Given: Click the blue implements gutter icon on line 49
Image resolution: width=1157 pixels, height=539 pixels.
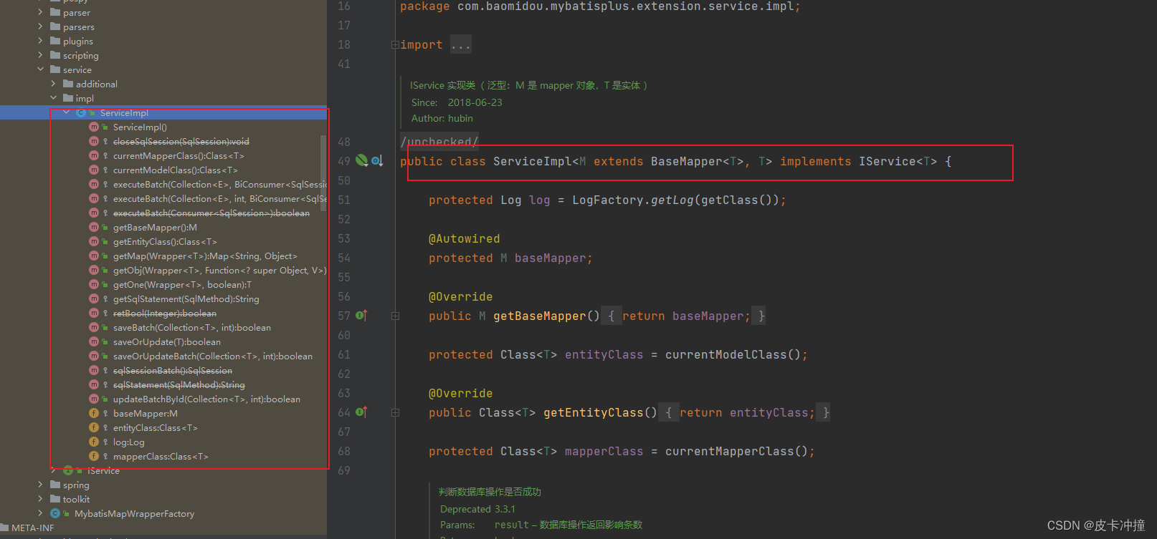Looking at the screenshot, I should click(x=377, y=161).
